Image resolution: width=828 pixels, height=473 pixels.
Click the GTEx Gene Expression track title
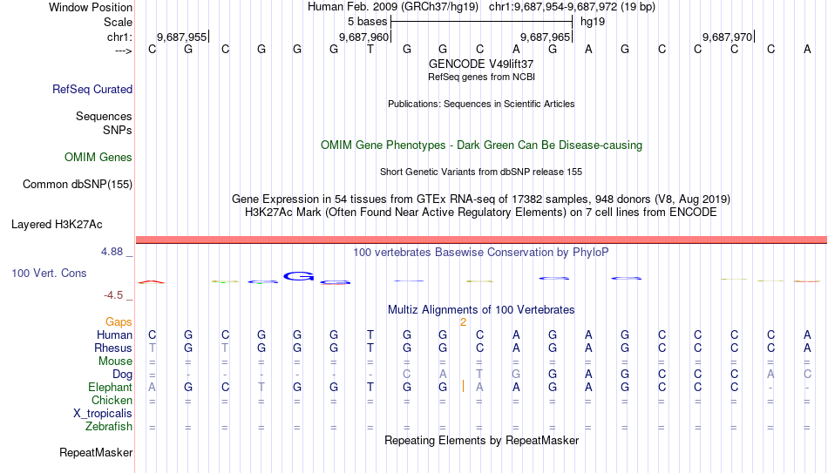click(481, 199)
